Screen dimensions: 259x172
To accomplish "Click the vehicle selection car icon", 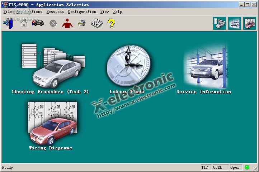I will pos(38,23).
